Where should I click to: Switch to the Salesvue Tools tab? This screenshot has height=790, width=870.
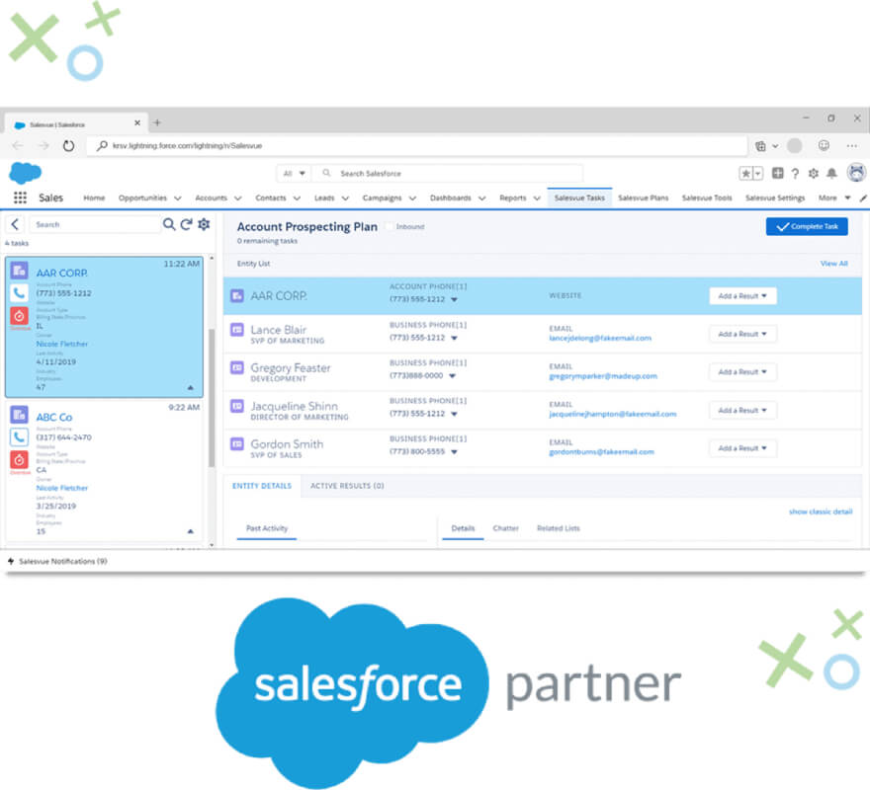[707, 197]
